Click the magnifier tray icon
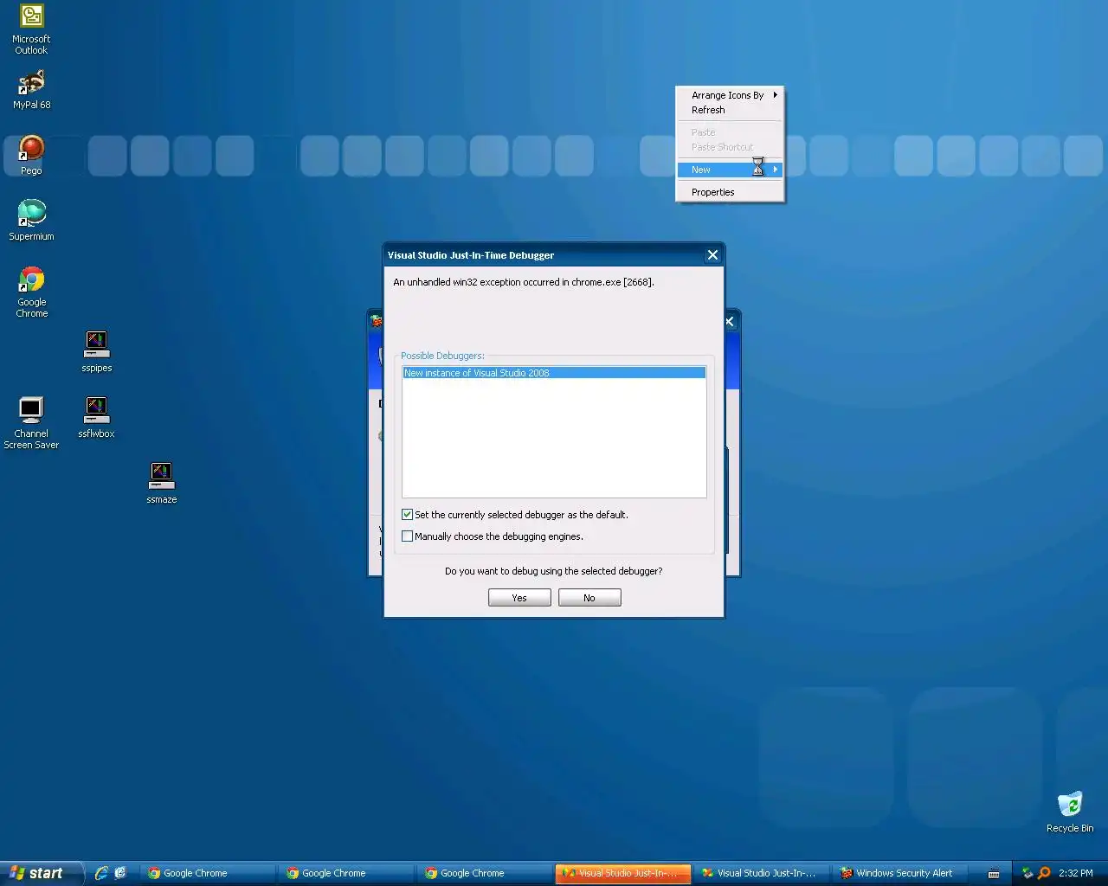 coord(1044,873)
